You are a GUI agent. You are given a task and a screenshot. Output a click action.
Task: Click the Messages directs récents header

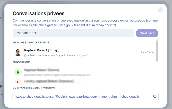pyautogui.click(x=31, y=43)
